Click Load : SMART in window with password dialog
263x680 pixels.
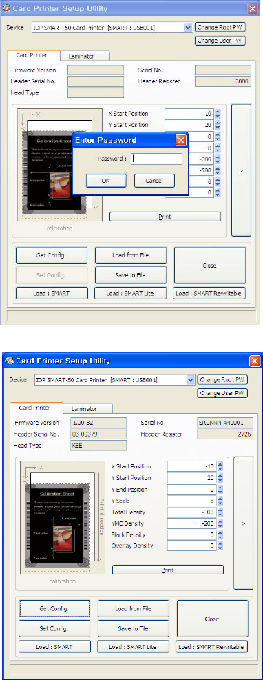tap(52, 293)
